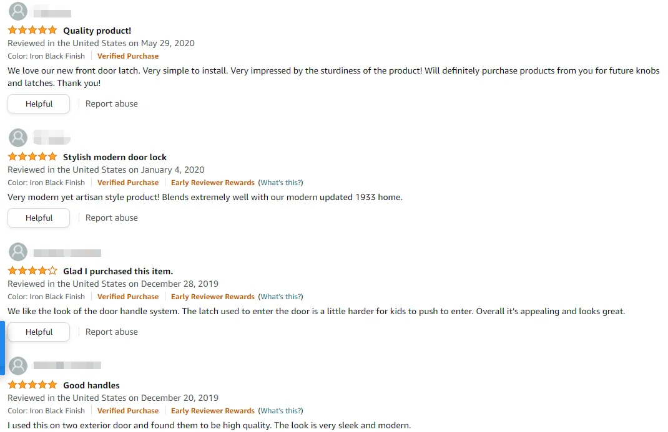The width and height of the screenshot is (668, 432).
Task: Open 'What's this?' in 'Good handles' review
Action: (281, 411)
